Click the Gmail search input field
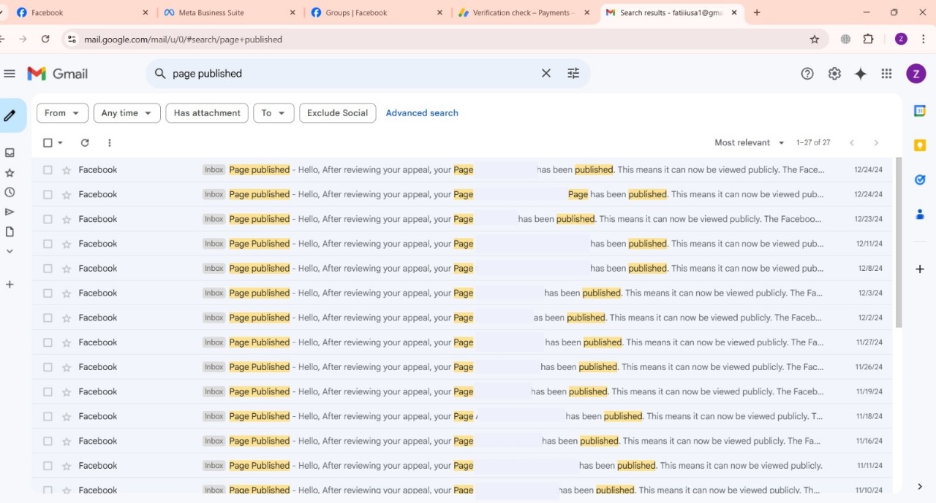This screenshot has height=503, width=936. point(354,74)
